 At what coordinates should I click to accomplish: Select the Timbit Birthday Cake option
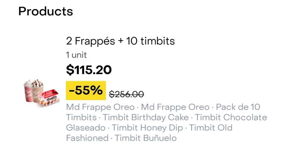pyautogui.click(x=146, y=117)
